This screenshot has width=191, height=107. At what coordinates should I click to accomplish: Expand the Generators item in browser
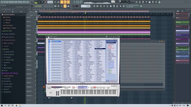pos(9,25)
